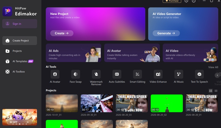This screenshot has width=221, height=128.
Task: Click the AI Video Generator banner title
Action: pos(167,14)
